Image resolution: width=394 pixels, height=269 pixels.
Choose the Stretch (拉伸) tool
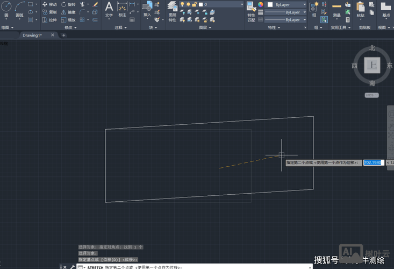click(x=49, y=20)
